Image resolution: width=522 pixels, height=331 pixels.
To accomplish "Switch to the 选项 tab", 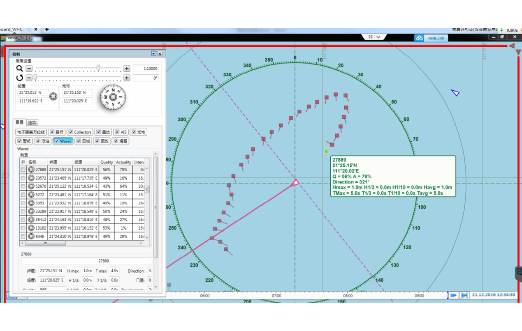I will (32, 122).
